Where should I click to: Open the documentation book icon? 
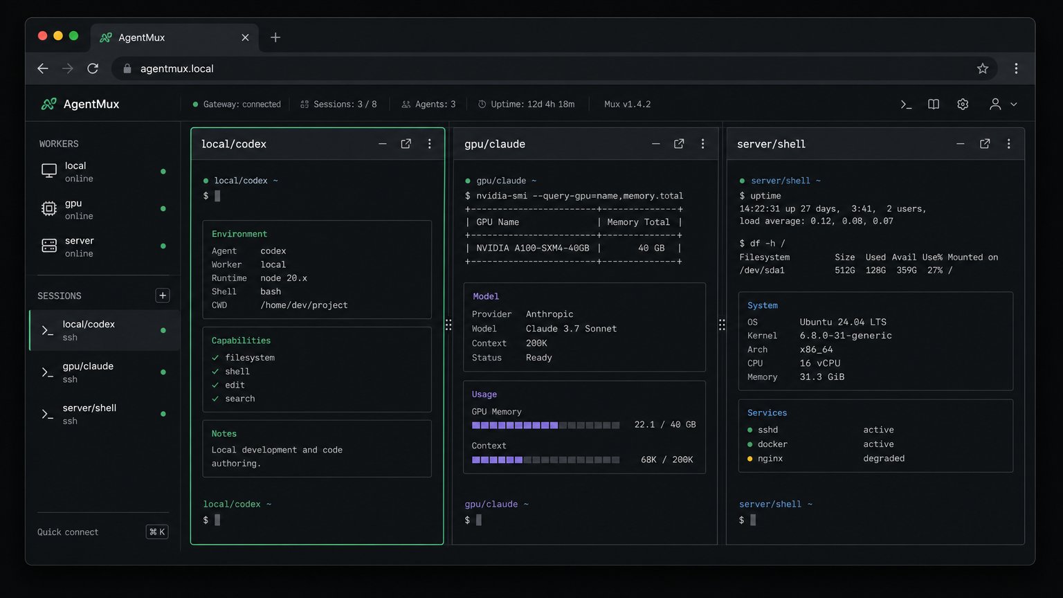coord(934,104)
